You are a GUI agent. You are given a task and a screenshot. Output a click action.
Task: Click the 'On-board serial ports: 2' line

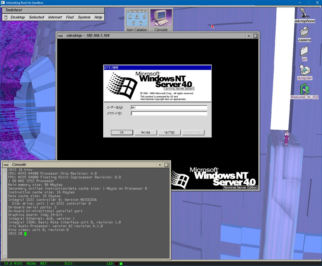pos(32,207)
